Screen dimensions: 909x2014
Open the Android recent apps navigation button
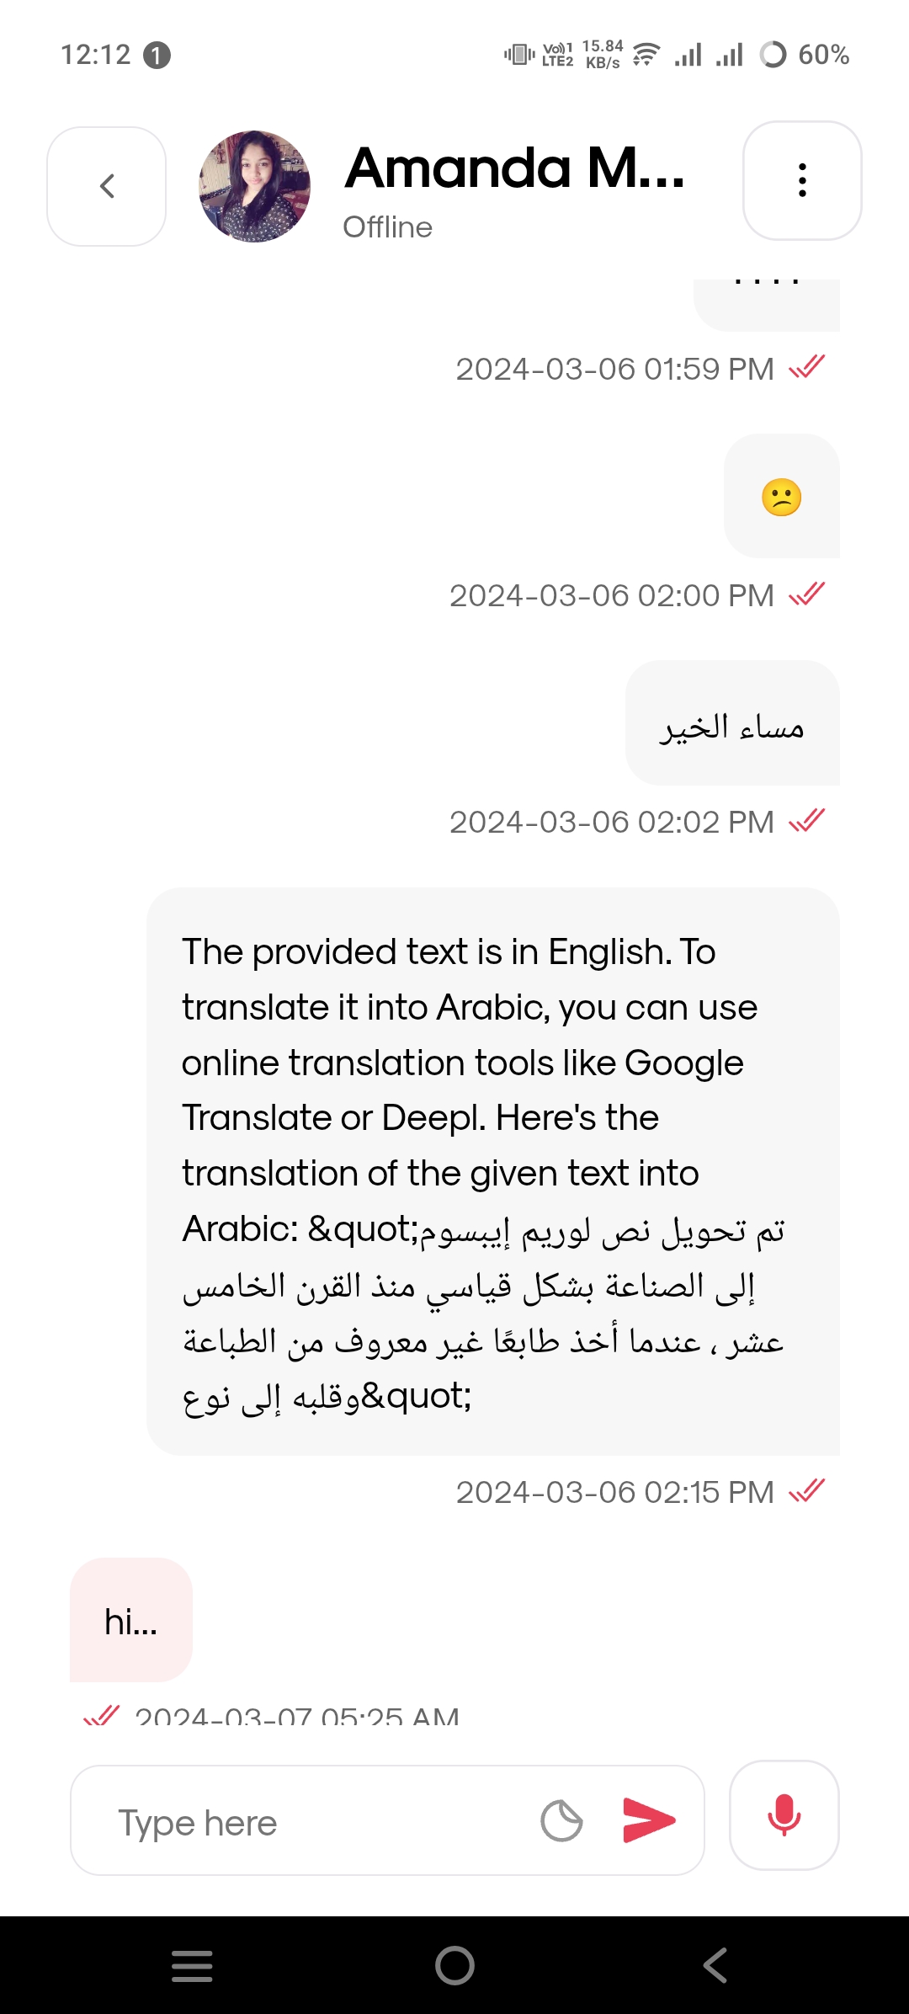point(192,1966)
